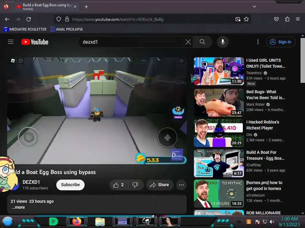Click the DEZXD1 watermark in video

(x=177, y=155)
